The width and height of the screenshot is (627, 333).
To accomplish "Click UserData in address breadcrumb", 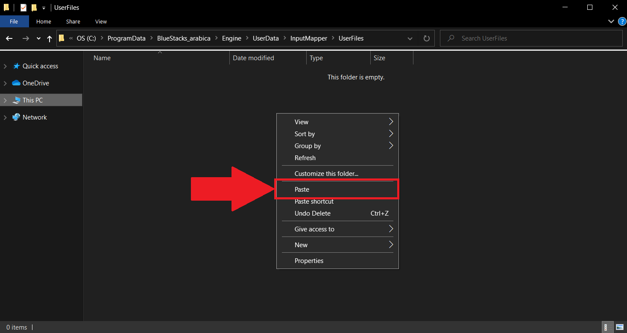I will pyautogui.click(x=266, y=38).
